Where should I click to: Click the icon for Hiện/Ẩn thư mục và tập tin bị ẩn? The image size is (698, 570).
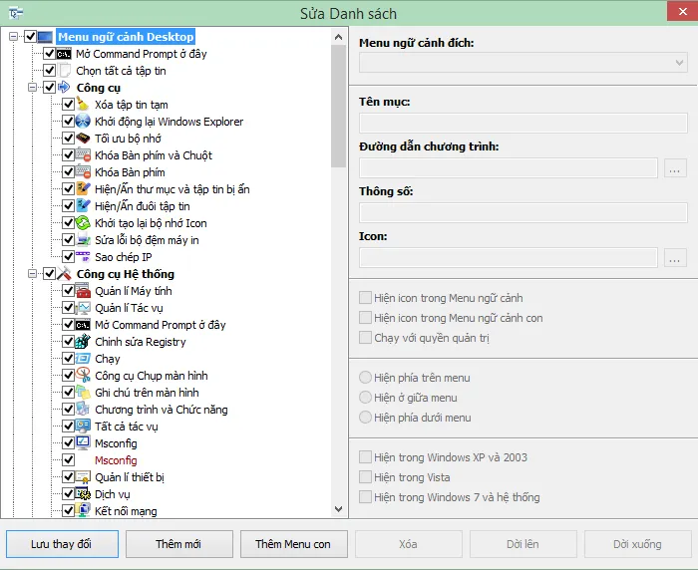[x=83, y=188]
